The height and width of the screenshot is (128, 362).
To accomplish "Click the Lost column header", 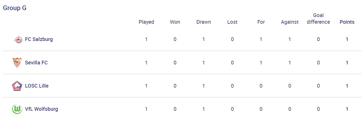I will (x=232, y=22).
